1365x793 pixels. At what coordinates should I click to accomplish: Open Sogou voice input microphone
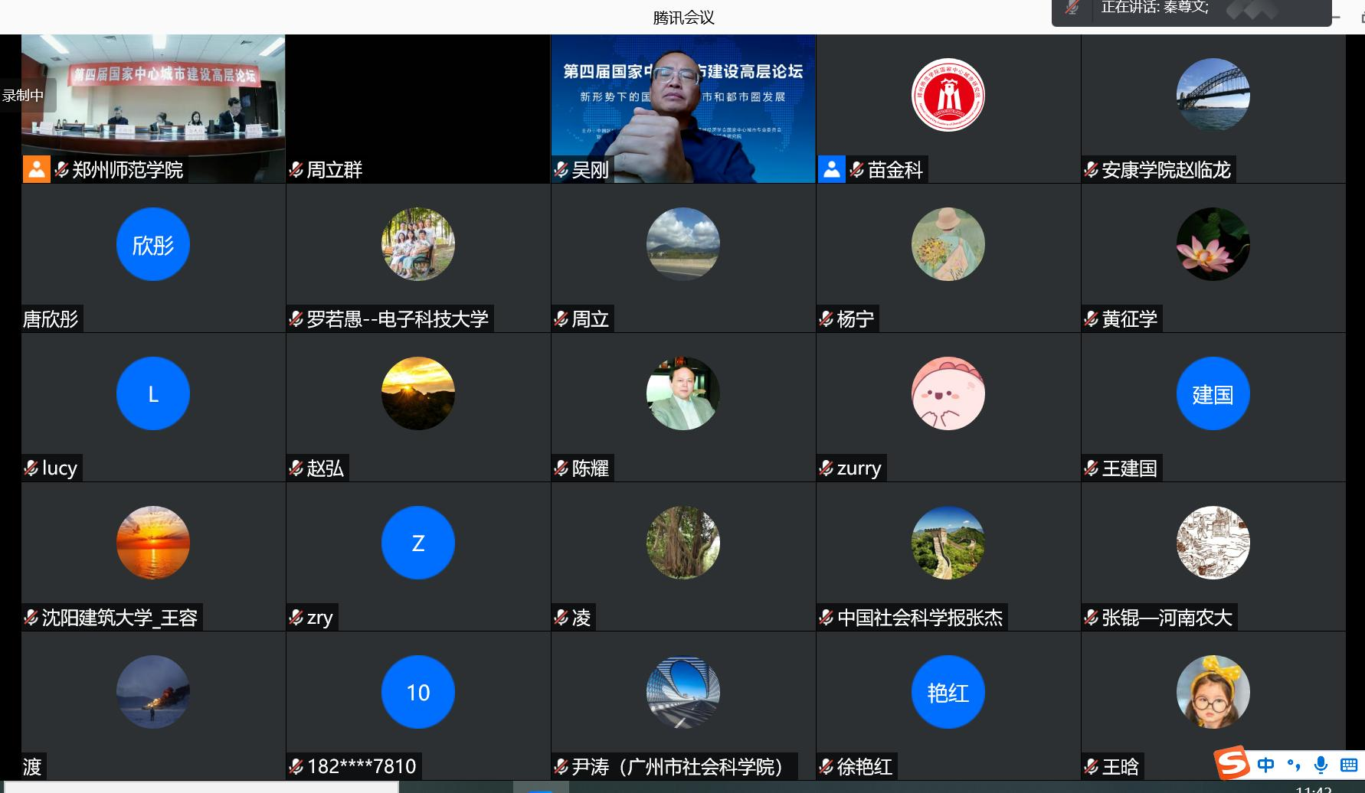pos(1321,765)
